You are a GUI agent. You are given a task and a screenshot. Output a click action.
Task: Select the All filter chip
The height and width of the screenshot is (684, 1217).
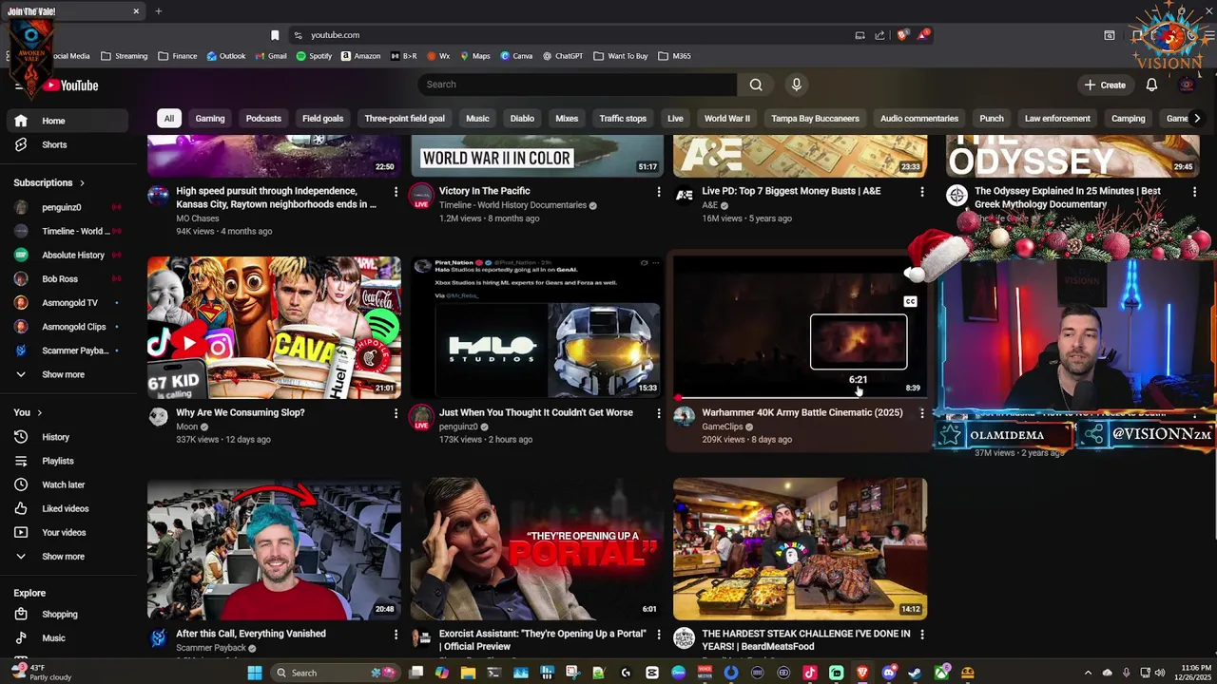[168, 119]
